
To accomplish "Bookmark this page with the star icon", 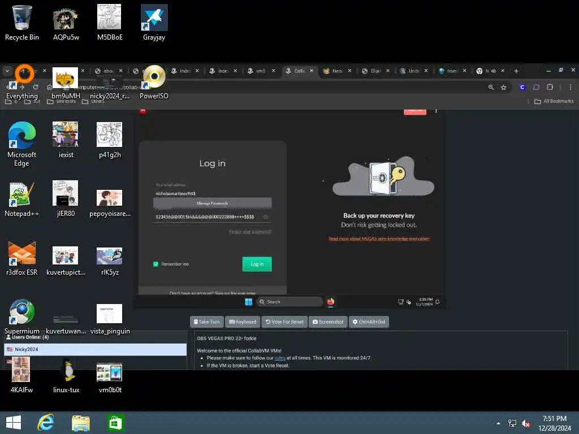I will coord(503,88).
